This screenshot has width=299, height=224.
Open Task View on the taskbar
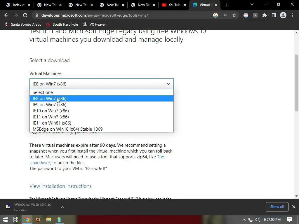[16, 220]
